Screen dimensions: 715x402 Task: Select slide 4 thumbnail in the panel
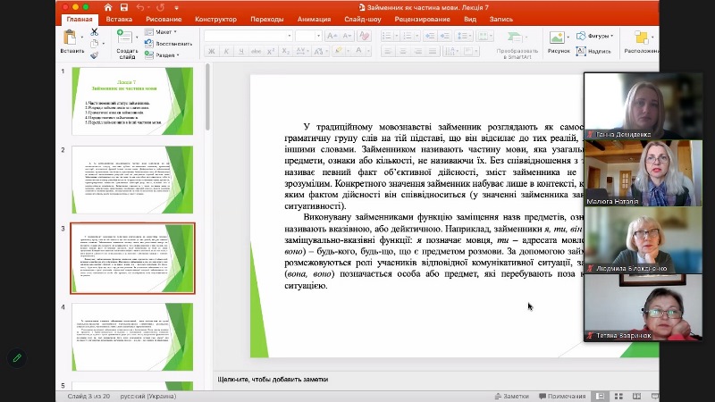132,336
